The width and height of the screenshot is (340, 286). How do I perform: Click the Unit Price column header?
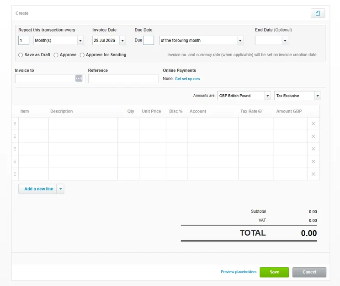[151, 111]
